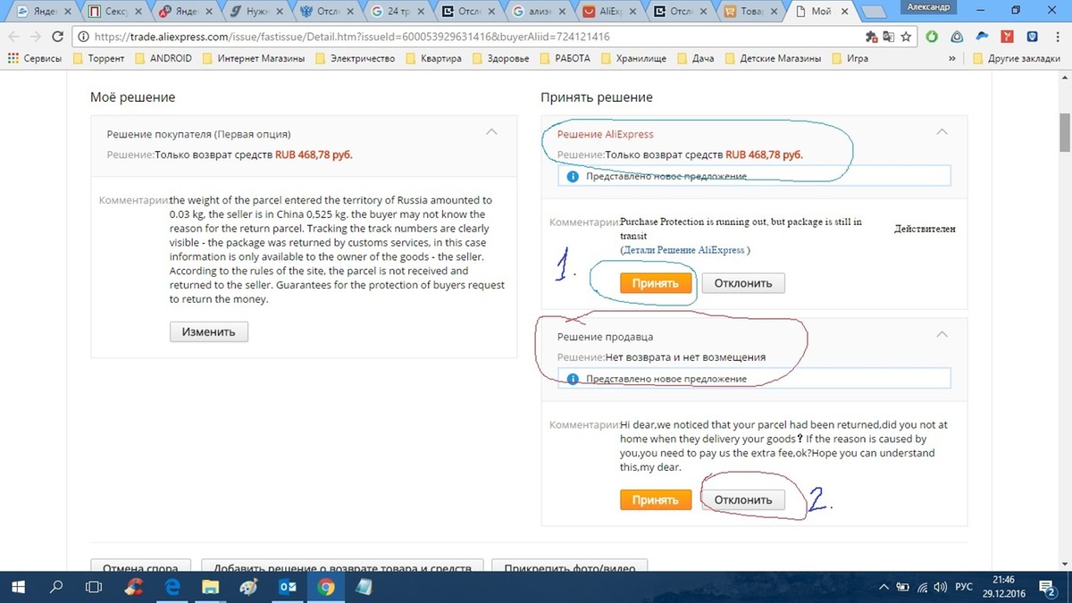The height and width of the screenshot is (603, 1072).
Task: Decline the seller's decision with Отклонить
Action: click(743, 499)
